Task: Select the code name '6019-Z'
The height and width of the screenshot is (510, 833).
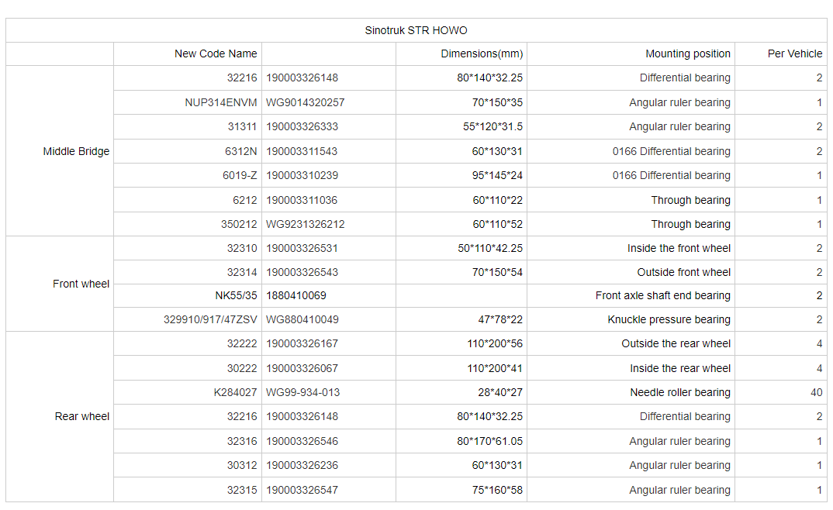Action: [240, 175]
